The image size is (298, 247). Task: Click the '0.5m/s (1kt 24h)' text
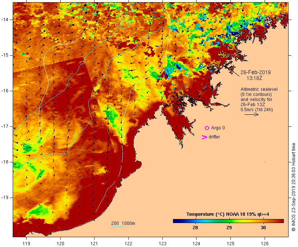[x=257, y=110]
